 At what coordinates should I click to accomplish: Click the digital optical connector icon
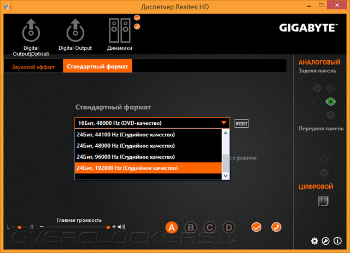323,202
